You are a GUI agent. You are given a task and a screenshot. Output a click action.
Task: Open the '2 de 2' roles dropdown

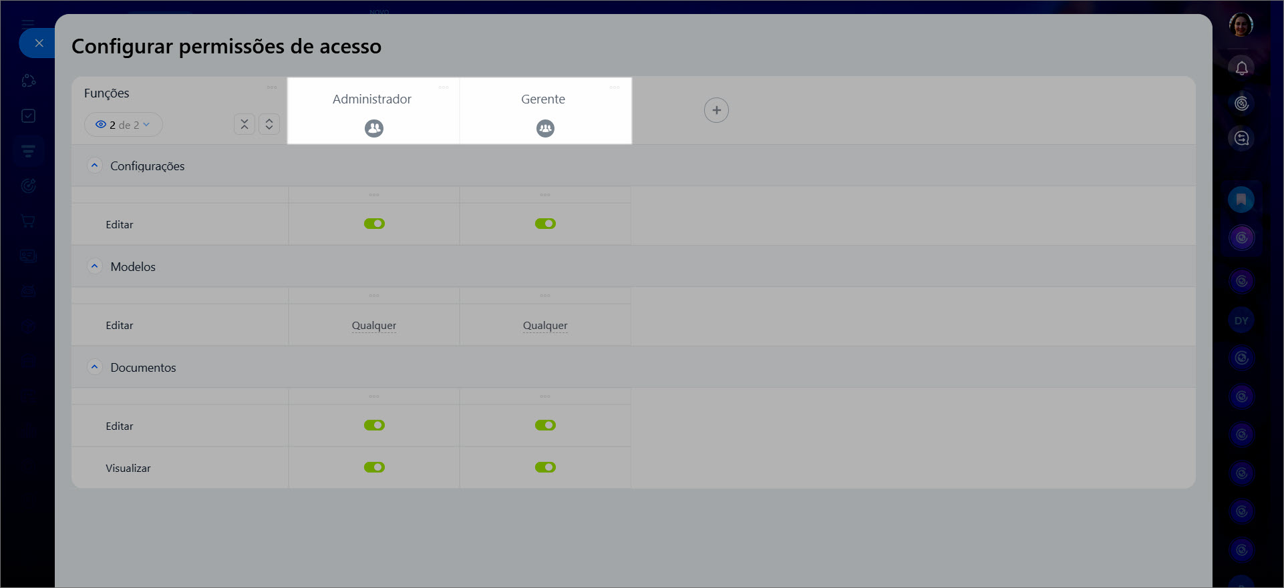point(124,125)
